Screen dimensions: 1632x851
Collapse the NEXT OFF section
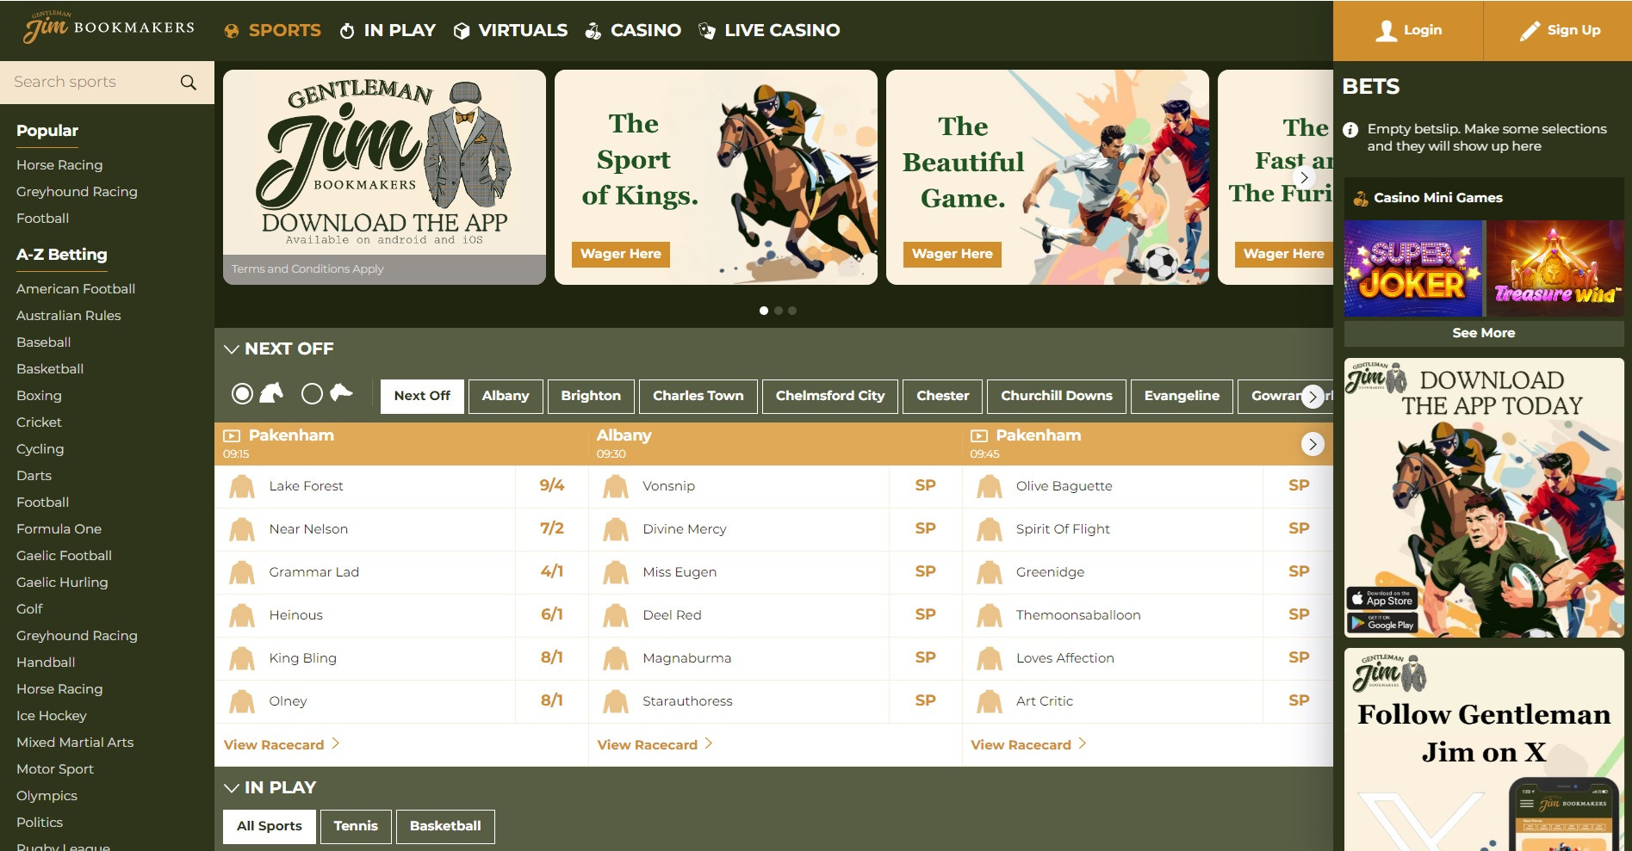[232, 349]
